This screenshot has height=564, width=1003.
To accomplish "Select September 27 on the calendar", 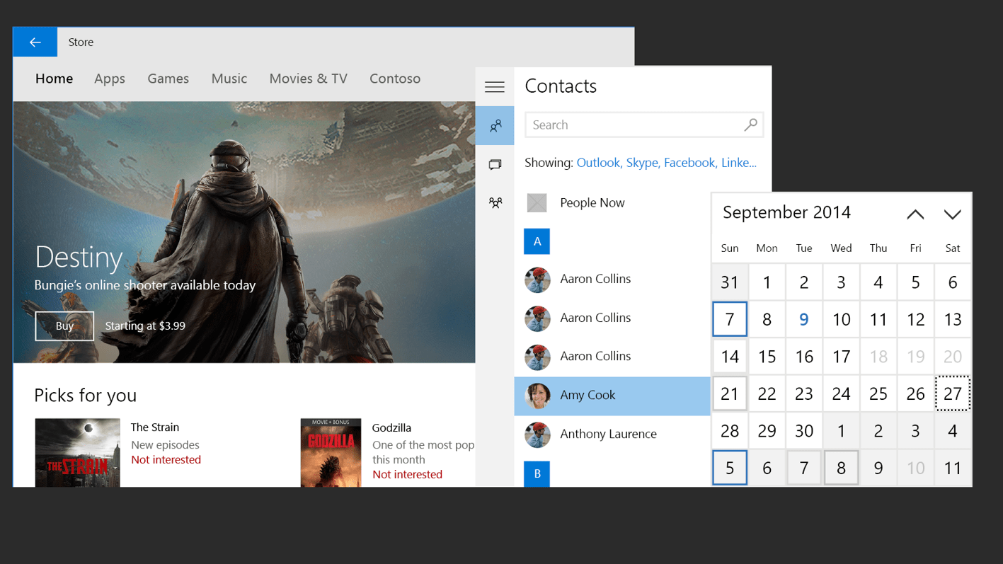I will point(953,393).
